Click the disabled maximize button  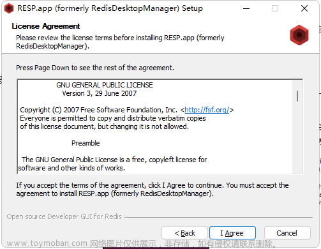pyautogui.click(x=275, y=8)
